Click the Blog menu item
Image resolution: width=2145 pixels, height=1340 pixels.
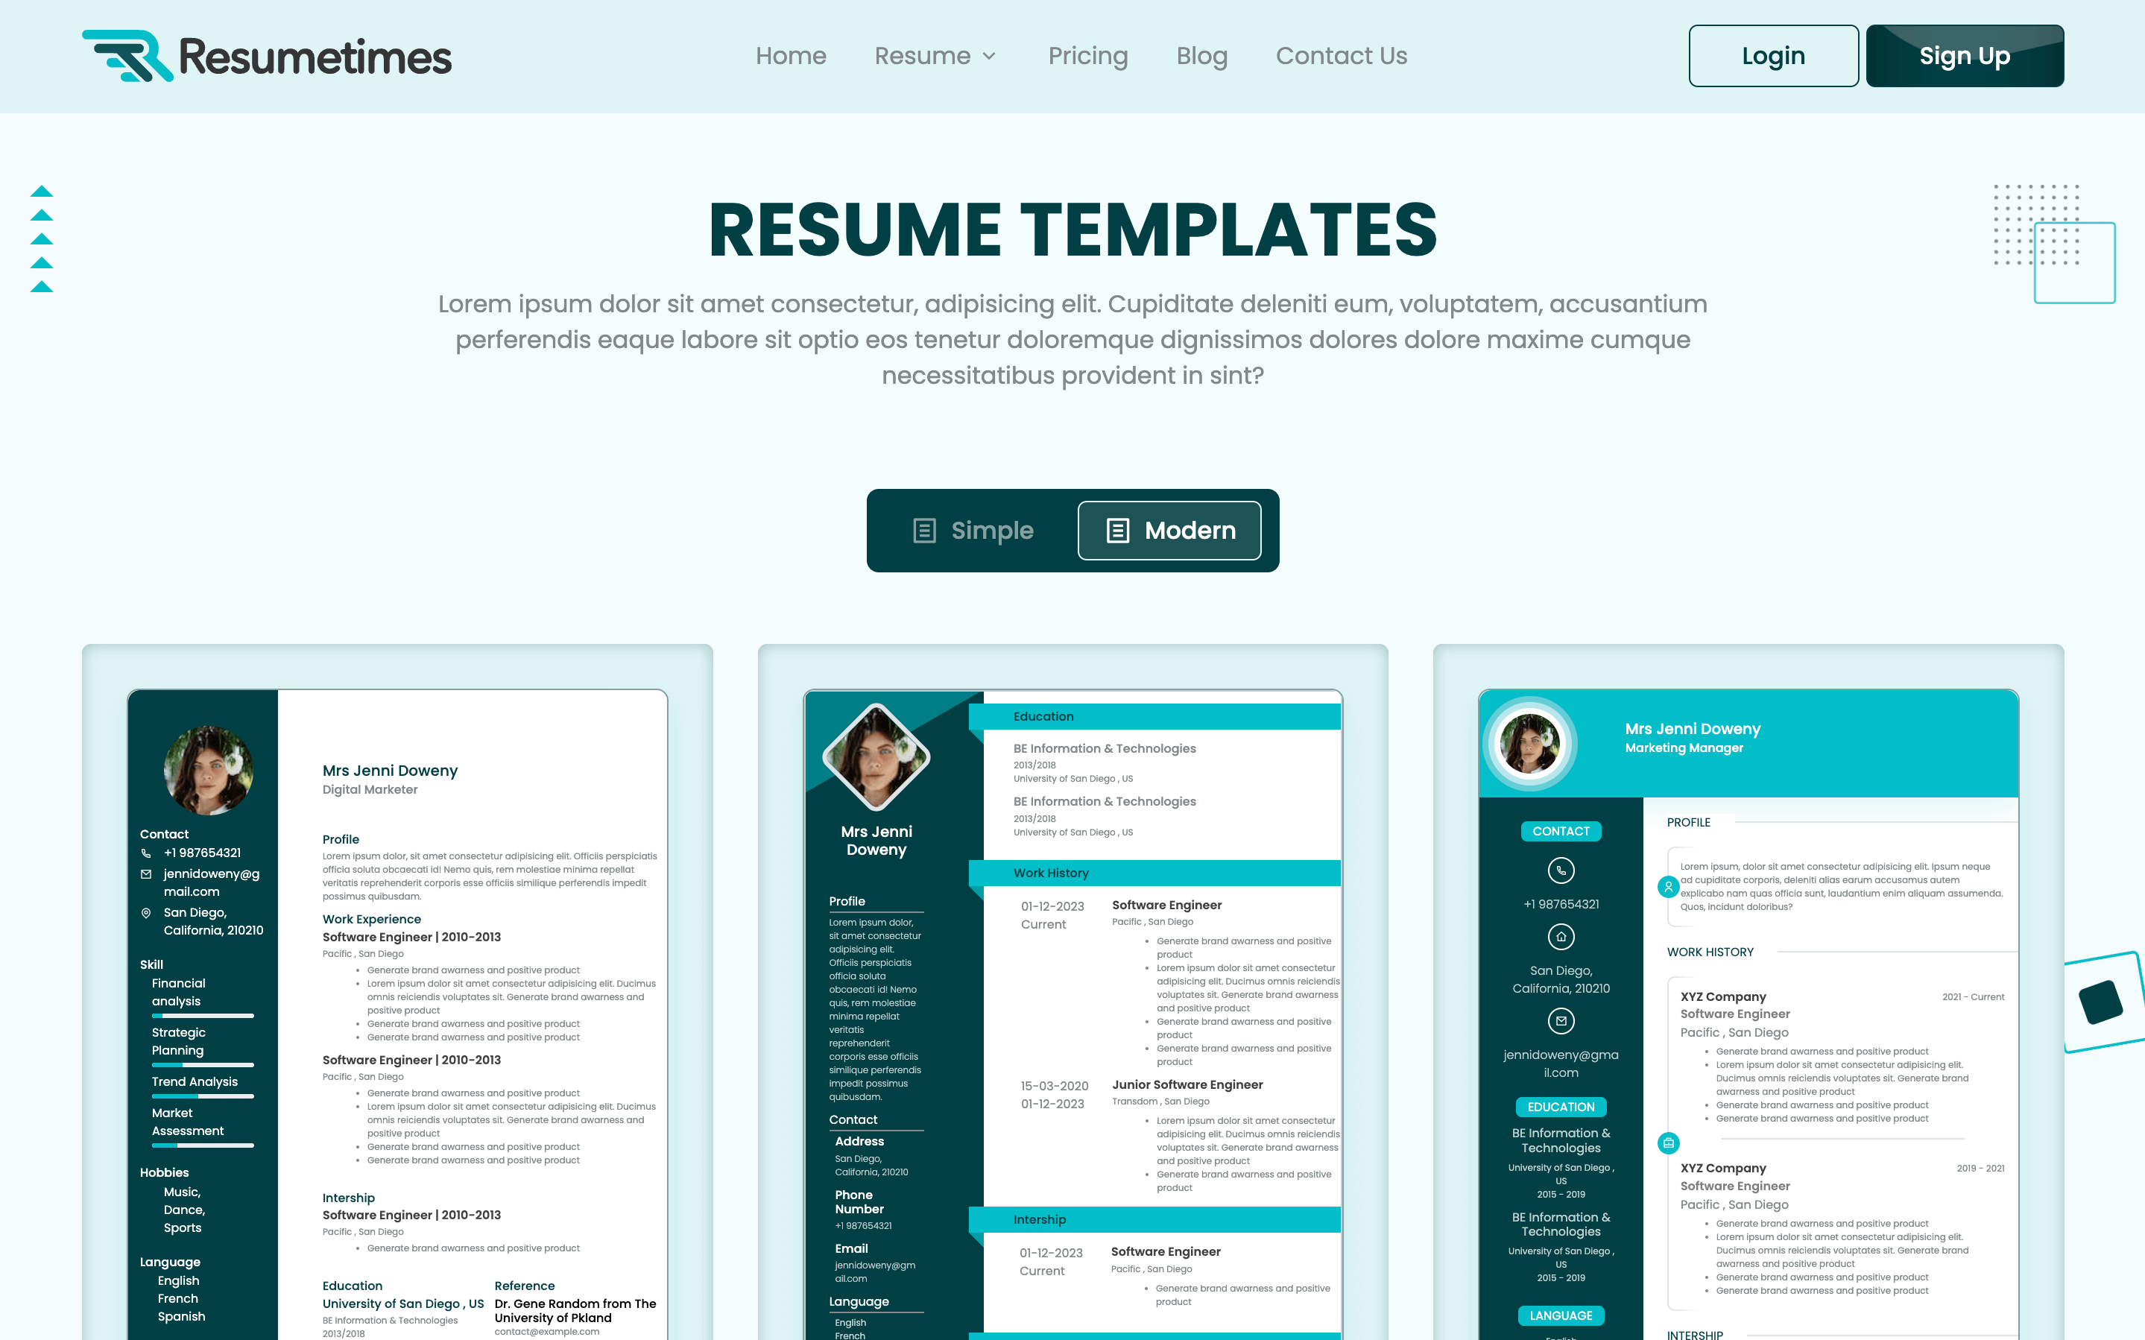[1202, 56]
